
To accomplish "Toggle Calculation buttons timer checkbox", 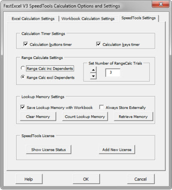I will click(x=26, y=44).
